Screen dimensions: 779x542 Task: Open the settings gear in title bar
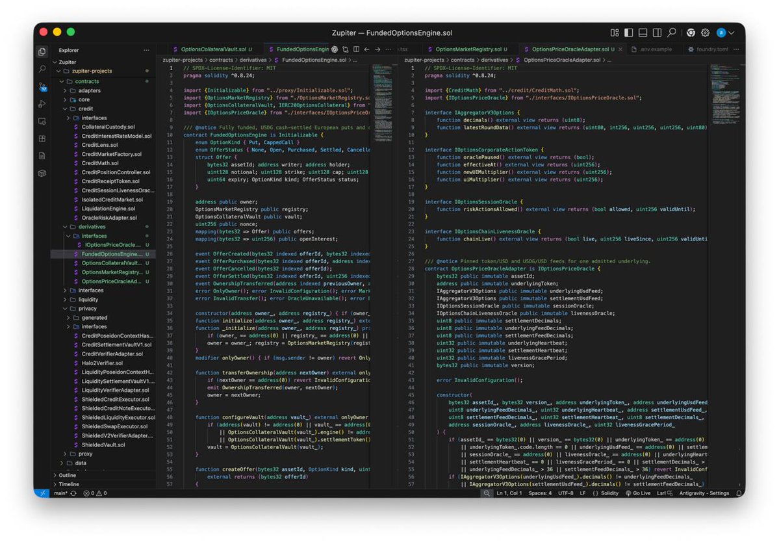pos(705,32)
